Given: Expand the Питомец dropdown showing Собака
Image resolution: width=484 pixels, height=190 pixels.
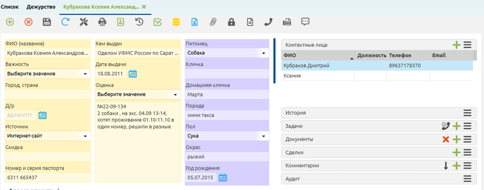Looking at the screenshot, I should [227, 53].
